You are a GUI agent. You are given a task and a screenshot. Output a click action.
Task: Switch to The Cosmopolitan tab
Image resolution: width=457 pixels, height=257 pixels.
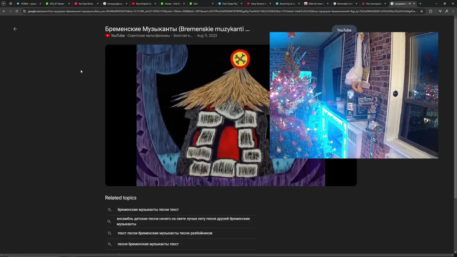tap(374, 4)
